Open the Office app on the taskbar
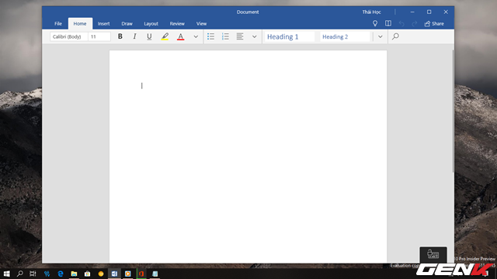 pyautogui.click(x=141, y=274)
